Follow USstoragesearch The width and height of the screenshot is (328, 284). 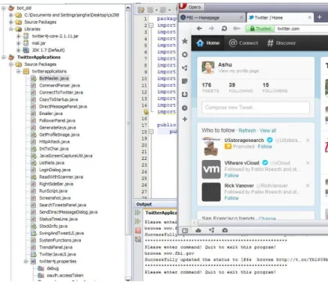(265, 146)
